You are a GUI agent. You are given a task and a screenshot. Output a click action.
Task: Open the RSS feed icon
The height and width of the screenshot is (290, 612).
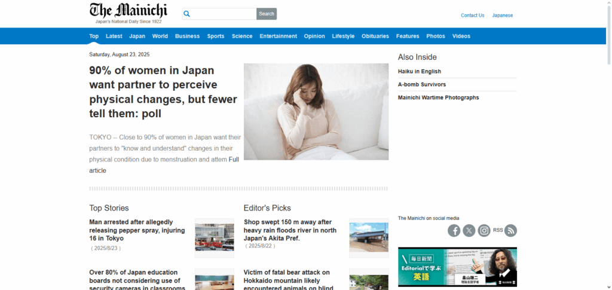[510, 230]
